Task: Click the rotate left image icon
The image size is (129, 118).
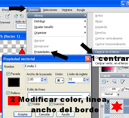Action: coord(22,16)
